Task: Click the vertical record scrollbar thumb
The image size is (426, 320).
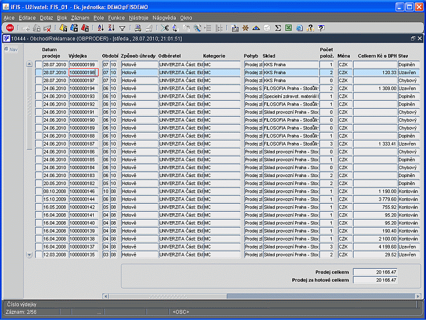Action: pyautogui.click(x=29, y=108)
